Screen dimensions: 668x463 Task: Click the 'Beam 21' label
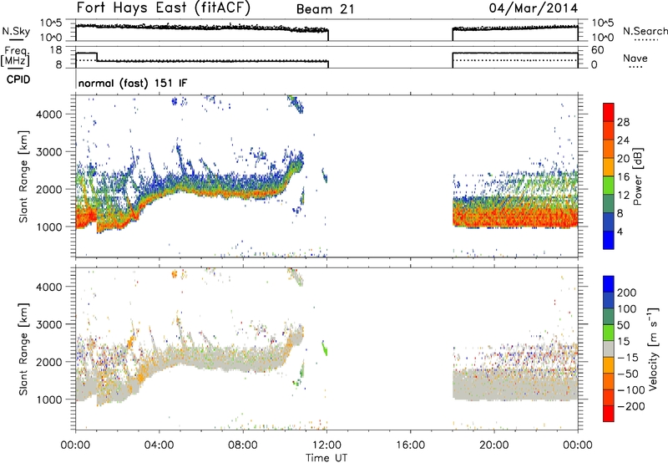click(325, 9)
